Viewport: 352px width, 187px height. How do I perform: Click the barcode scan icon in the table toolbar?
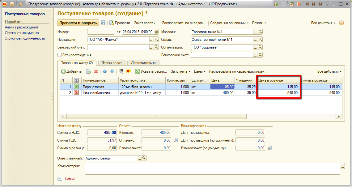[x=121, y=71]
